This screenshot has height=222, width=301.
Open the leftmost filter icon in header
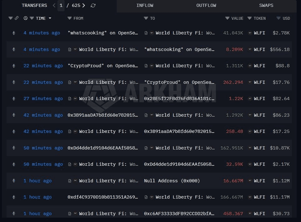[11, 18]
